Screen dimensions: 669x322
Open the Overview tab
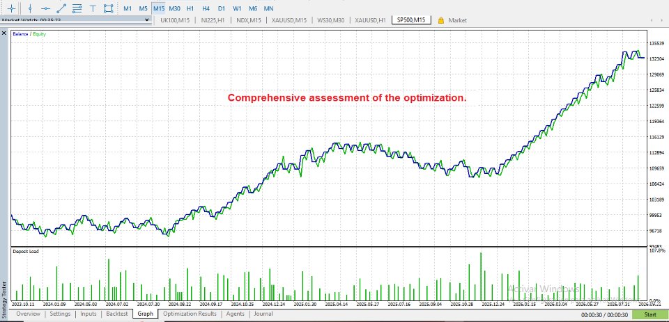pos(28,314)
